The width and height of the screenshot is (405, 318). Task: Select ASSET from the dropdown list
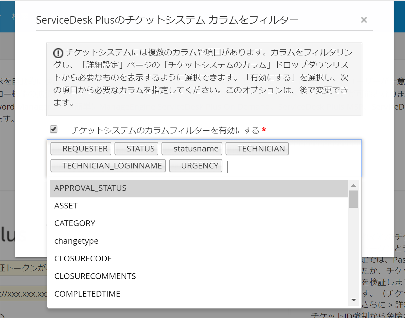(x=199, y=206)
